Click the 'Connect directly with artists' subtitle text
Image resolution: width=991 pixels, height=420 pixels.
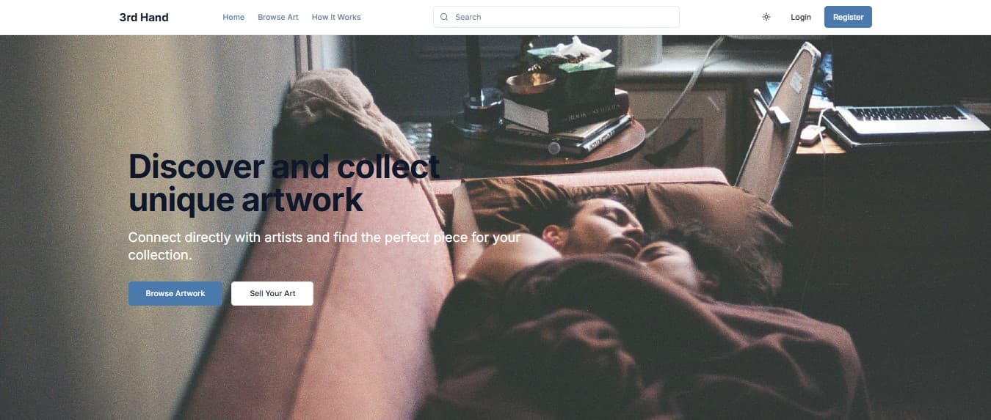pos(324,246)
